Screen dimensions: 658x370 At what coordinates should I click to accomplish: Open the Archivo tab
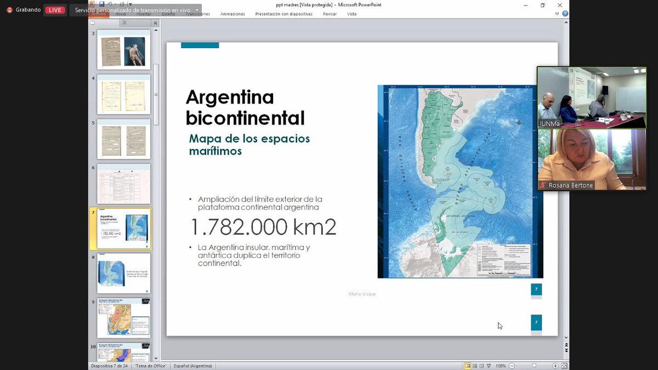[x=98, y=14]
